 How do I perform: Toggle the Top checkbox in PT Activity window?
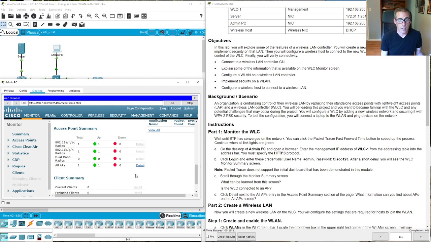[x=207, y=237]
